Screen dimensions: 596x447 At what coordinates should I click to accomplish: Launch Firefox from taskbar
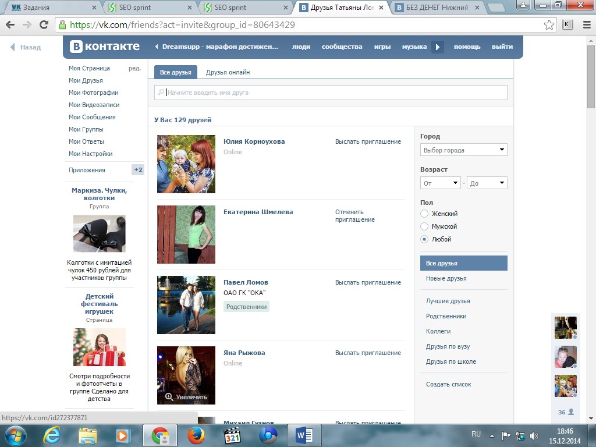[x=196, y=435]
